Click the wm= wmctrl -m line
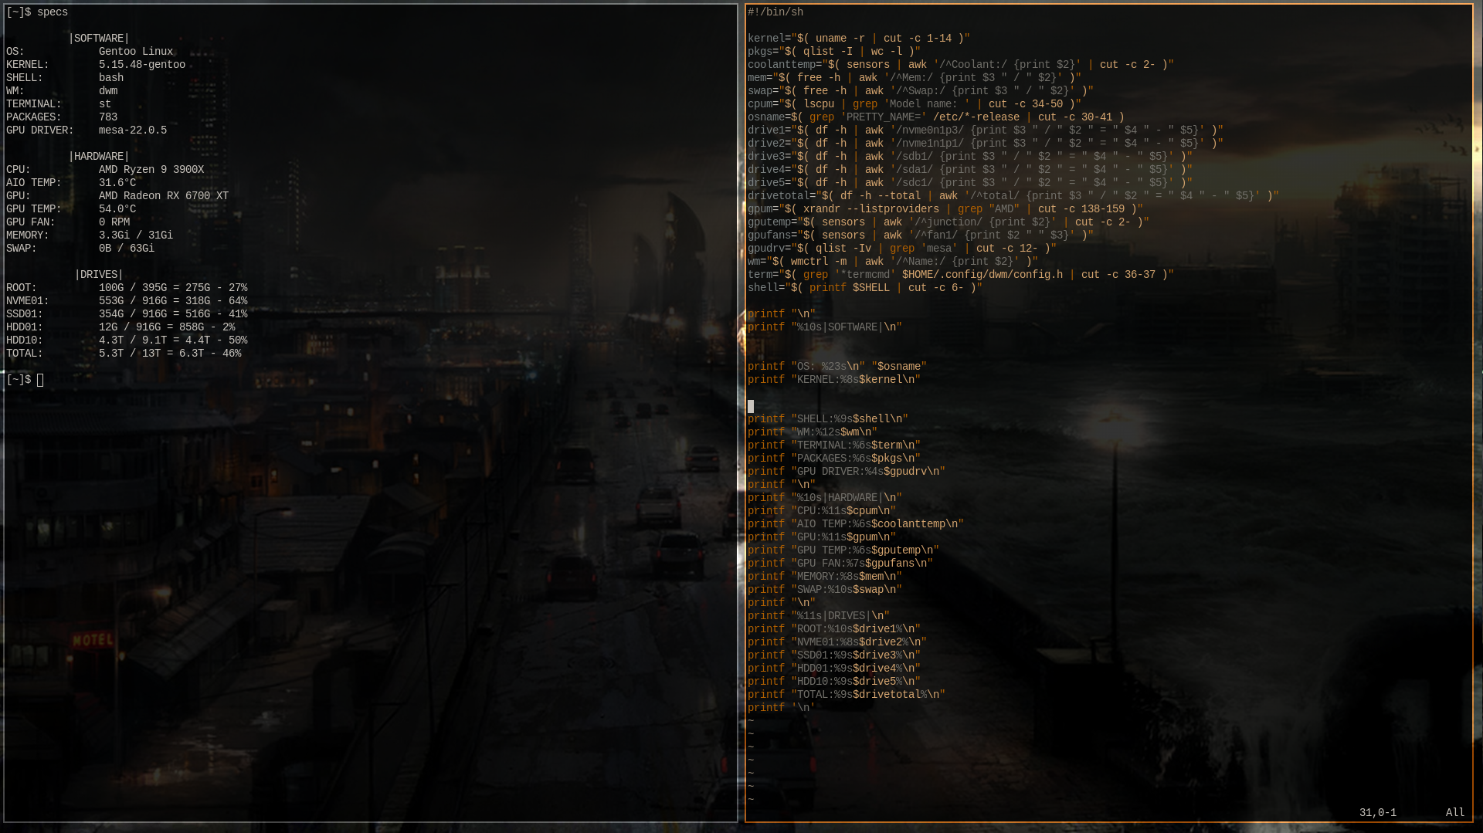The width and height of the screenshot is (1483, 833). click(893, 262)
